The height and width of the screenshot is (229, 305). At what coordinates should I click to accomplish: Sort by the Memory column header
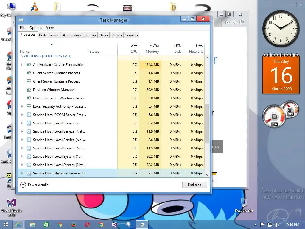[150, 49]
